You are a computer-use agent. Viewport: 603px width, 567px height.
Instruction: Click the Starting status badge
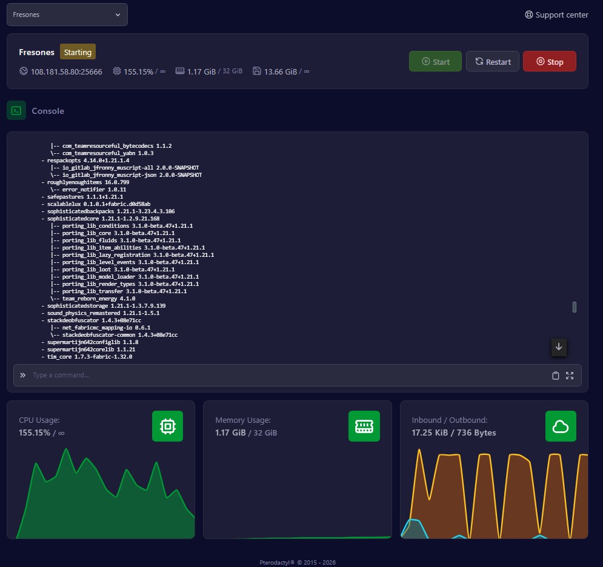coord(78,52)
